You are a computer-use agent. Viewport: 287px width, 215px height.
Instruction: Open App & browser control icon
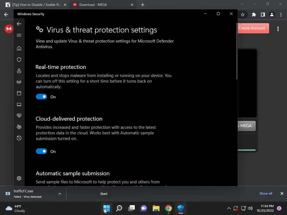(x=19, y=93)
